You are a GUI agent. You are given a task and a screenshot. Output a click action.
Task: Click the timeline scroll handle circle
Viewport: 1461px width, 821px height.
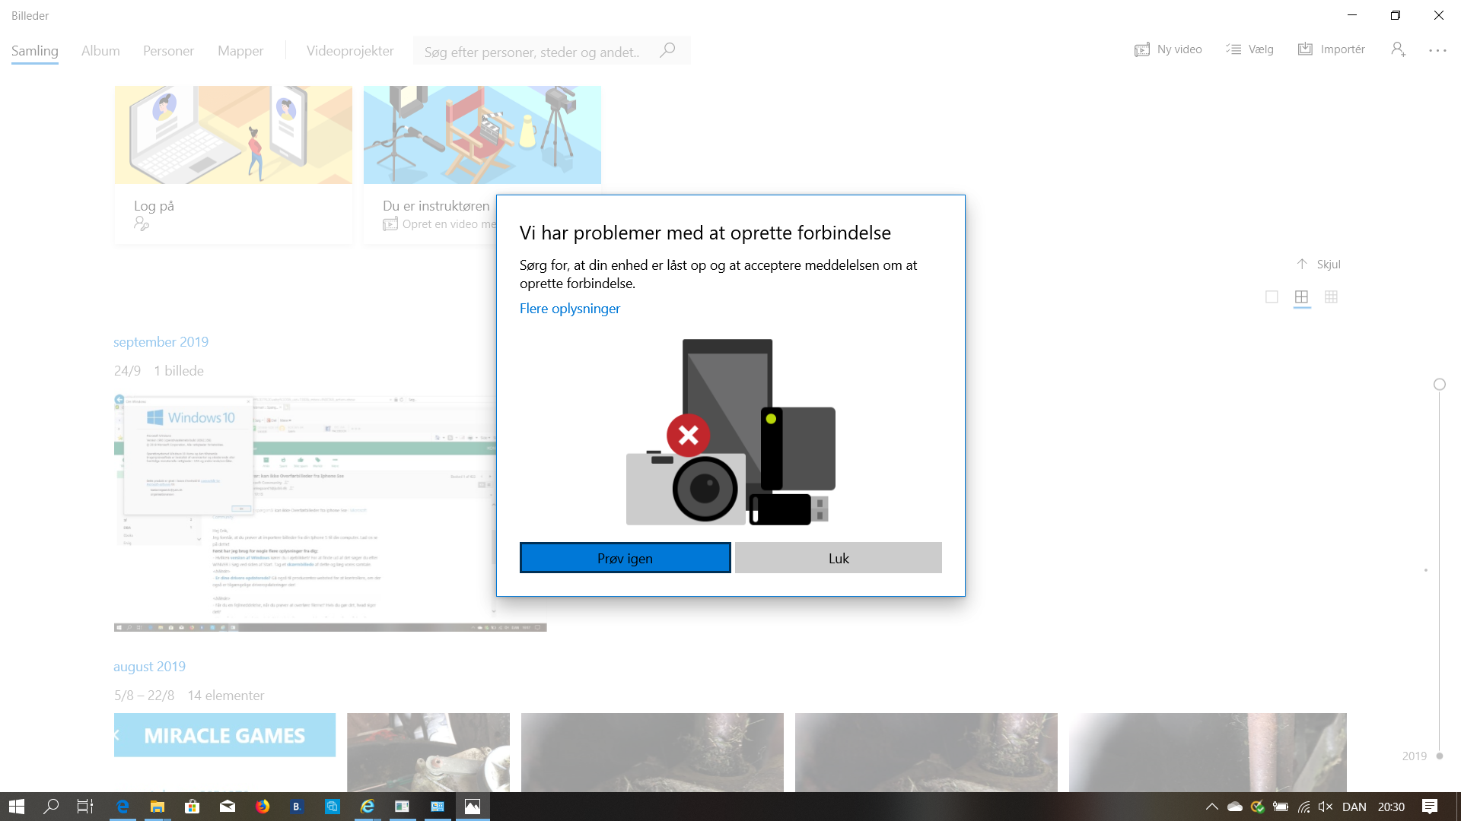[x=1439, y=385]
